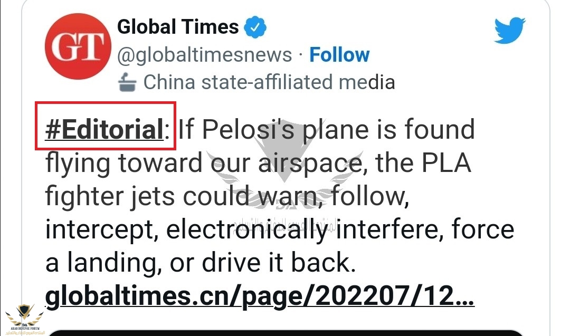This screenshot has width=570, height=336.
Task: Follow the Global Times account
Action: 339,54
